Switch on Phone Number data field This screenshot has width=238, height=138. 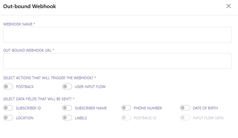126,108
